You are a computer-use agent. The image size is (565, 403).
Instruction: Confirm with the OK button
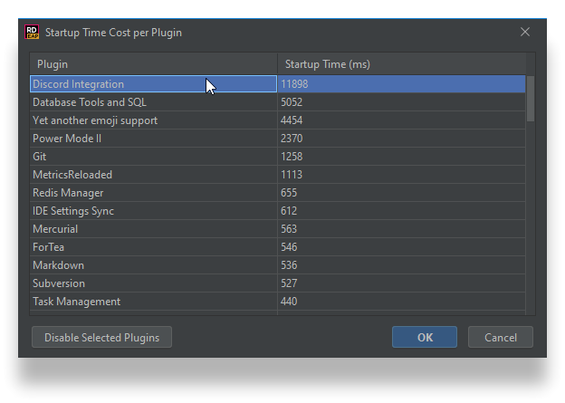click(425, 337)
